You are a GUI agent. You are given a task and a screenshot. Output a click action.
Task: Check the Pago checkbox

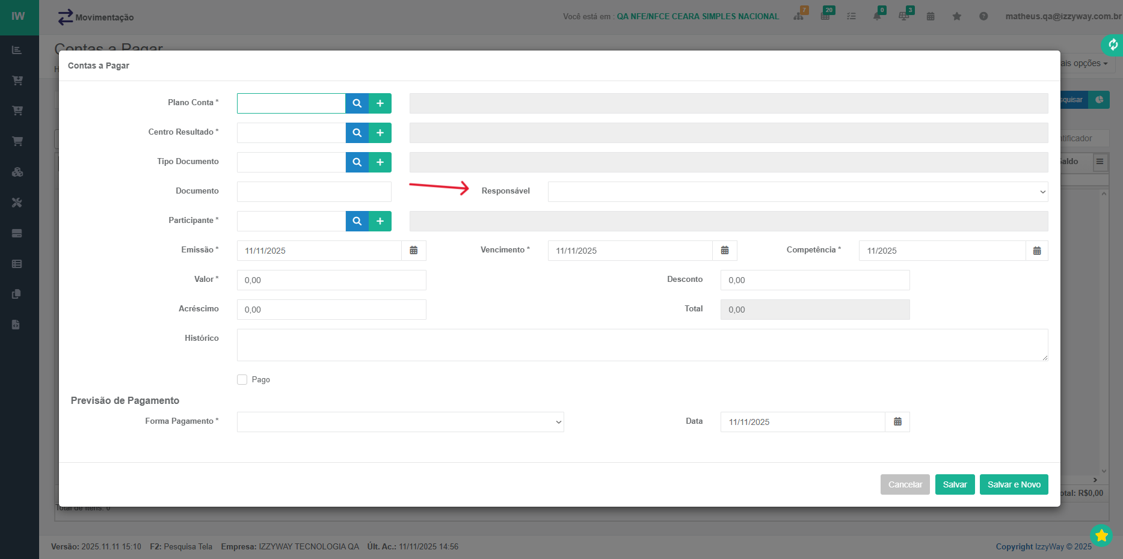coord(242,380)
